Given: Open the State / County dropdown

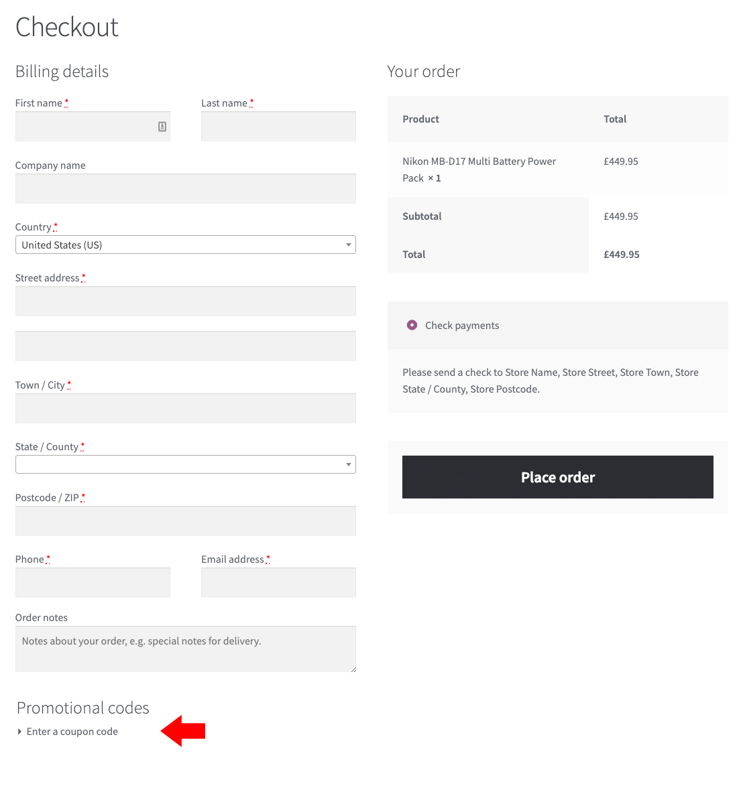Looking at the screenshot, I should pos(186,464).
